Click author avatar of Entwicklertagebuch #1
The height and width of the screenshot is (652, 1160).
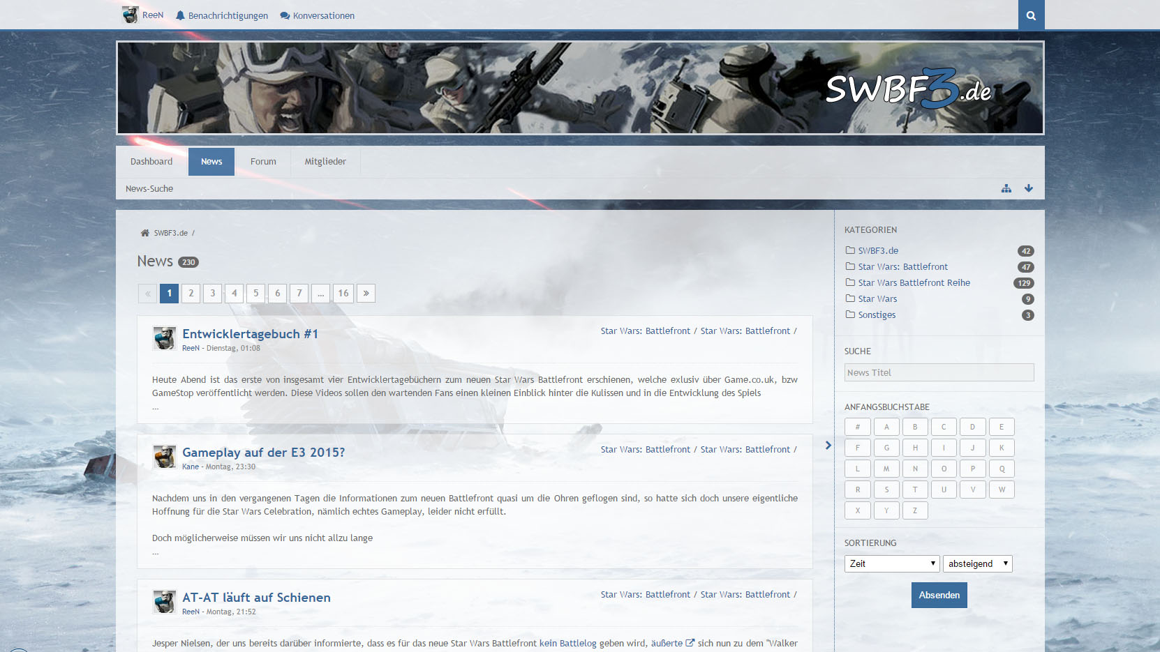[x=165, y=339]
